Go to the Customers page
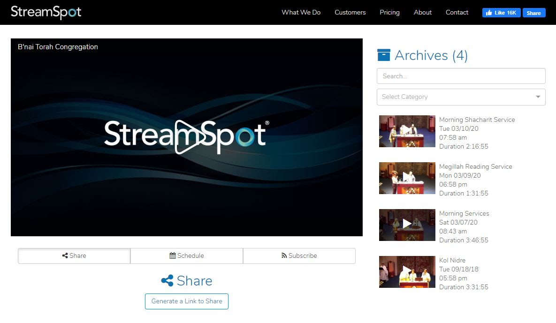 coord(350,12)
